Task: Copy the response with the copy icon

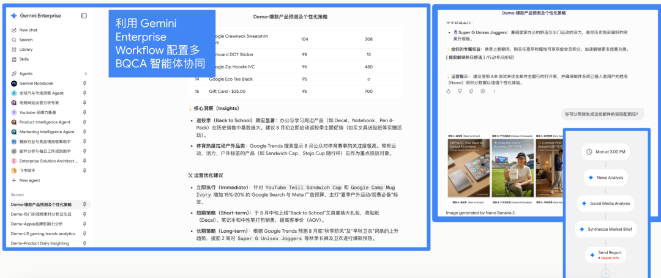Action: point(471,91)
